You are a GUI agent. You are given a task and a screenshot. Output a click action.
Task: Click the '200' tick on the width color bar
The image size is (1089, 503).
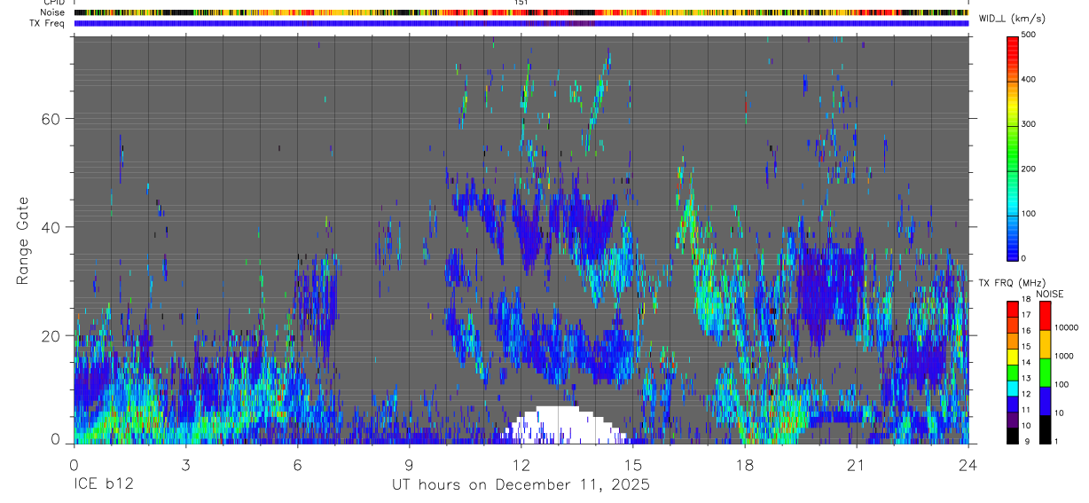(x=1030, y=169)
